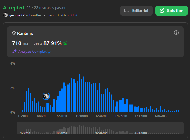Click the sparkle icon beside Analyze Complexity

pos(15,51)
